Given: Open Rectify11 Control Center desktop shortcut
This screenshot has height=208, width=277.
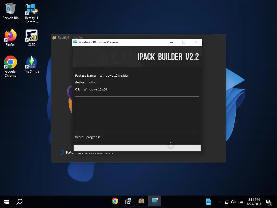Looking at the screenshot, I should [31, 13].
